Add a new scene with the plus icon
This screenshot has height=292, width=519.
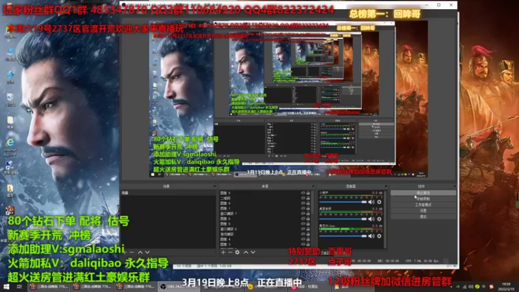pos(125,252)
